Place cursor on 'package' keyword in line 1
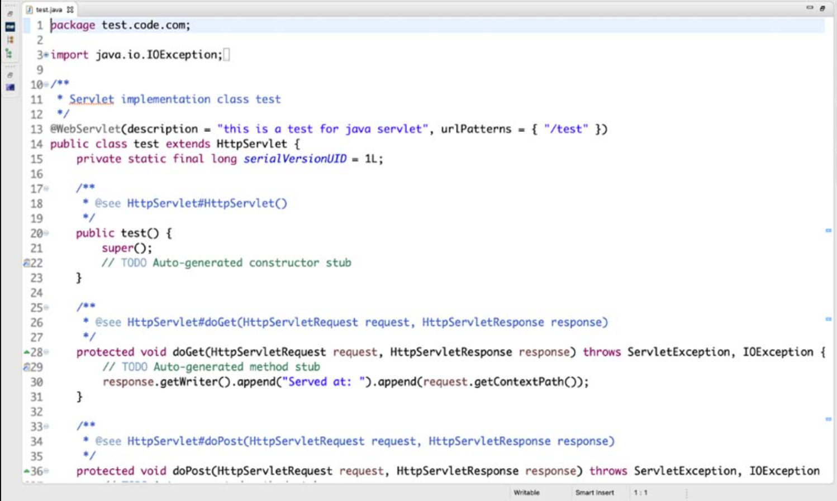 73,25
